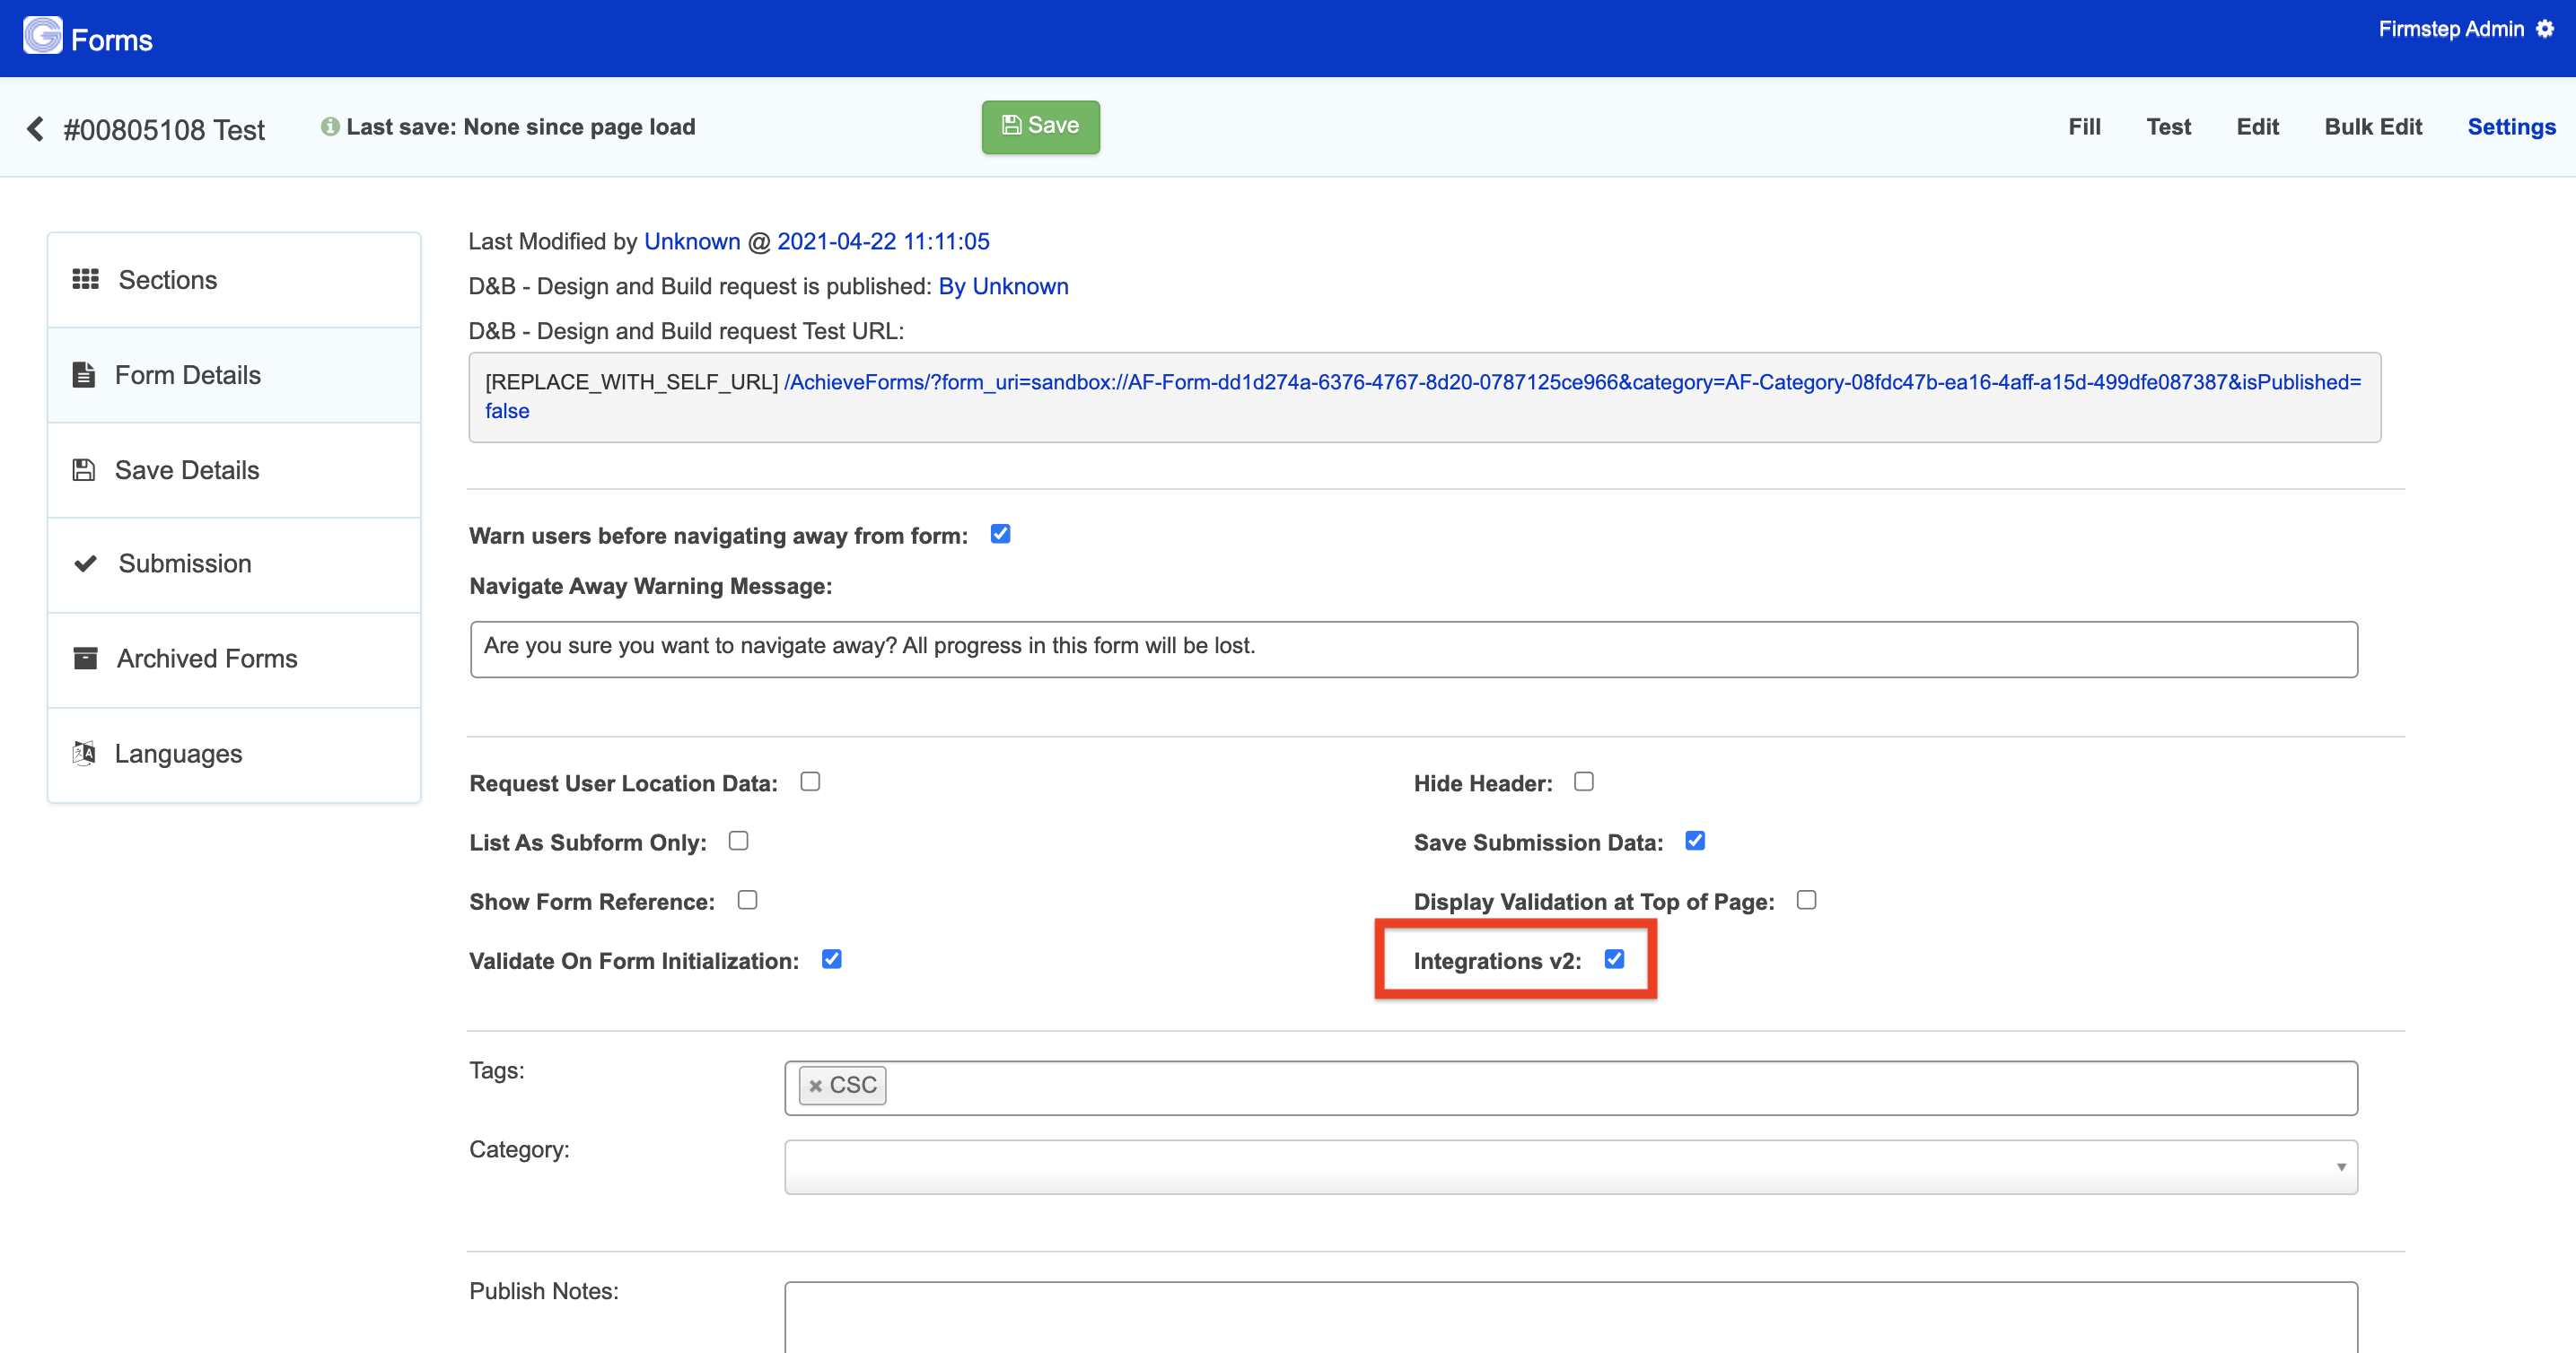Image resolution: width=2576 pixels, height=1353 pixels.
Task: Toggle Warn users before navigating away checkbox
Action: point(1000,534)
